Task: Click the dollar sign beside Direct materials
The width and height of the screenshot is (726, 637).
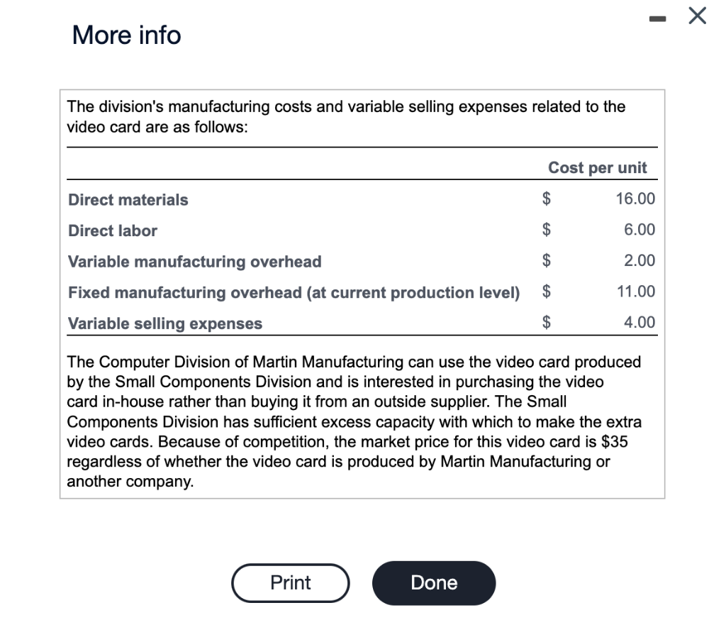Action: coord(546,199)
